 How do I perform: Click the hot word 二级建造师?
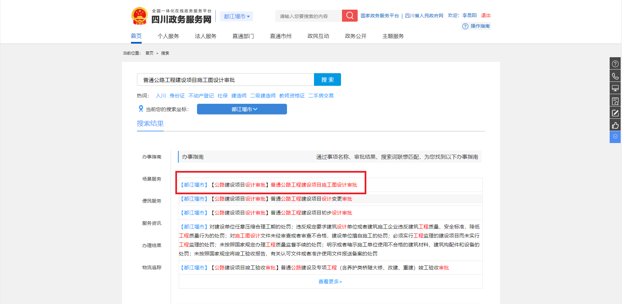point(263,95)
